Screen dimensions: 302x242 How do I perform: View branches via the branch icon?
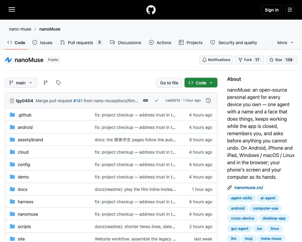tap(46, 83)
